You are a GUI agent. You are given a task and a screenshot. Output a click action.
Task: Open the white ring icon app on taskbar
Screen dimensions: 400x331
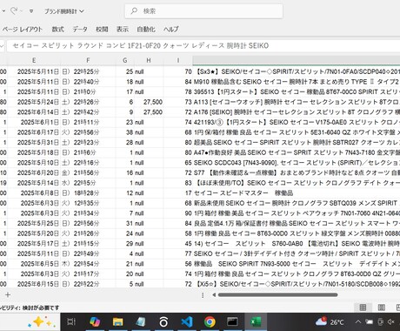163,321
